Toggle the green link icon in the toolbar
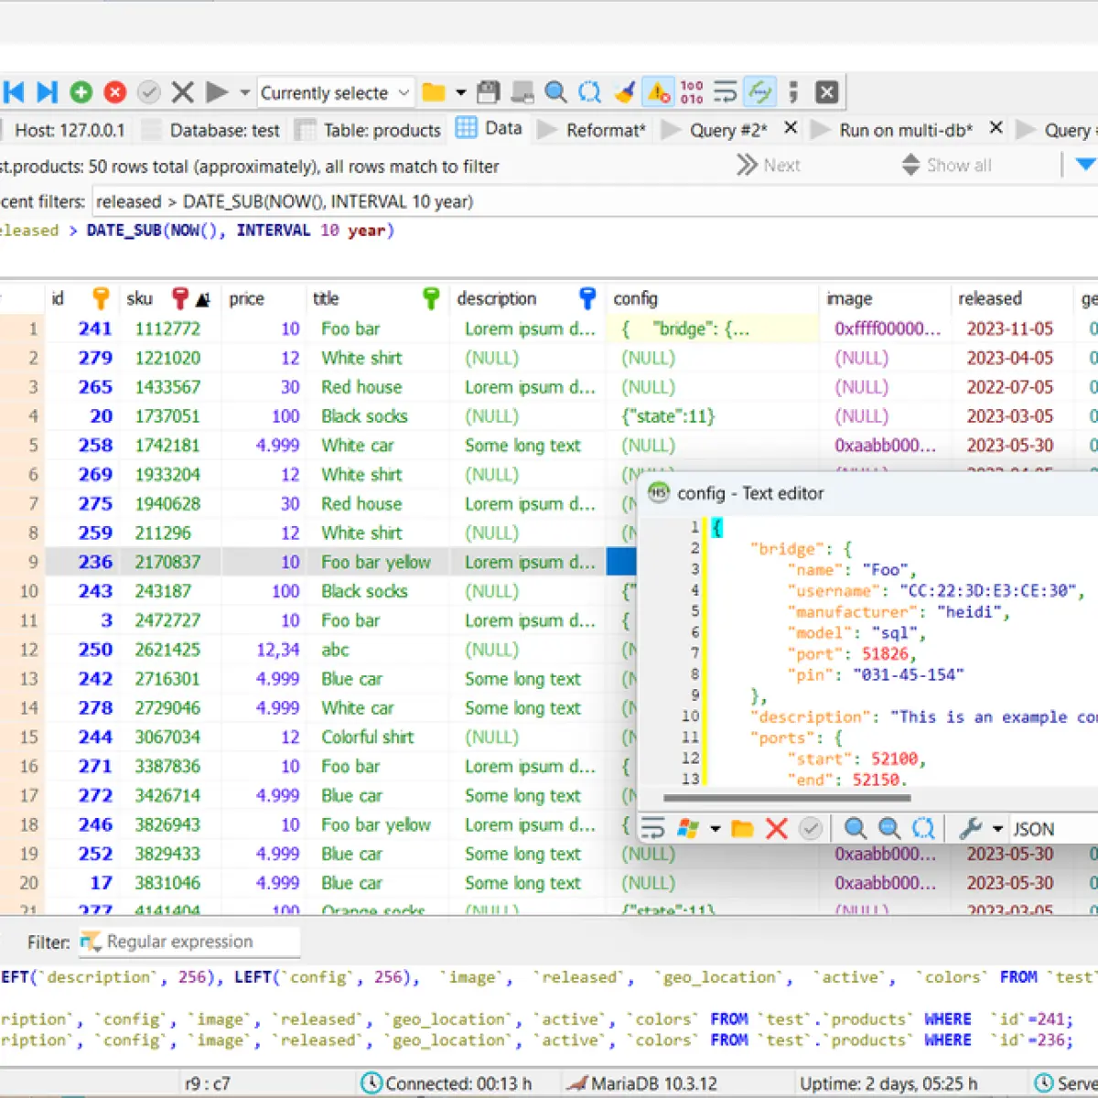This screenshot has height=1098, width=1098. tap(759, 92)
